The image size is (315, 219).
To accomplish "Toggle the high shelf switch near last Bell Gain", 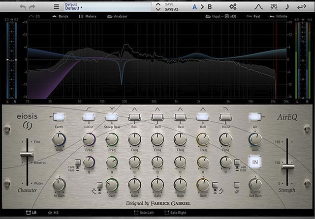I will [x=215, y=185].
